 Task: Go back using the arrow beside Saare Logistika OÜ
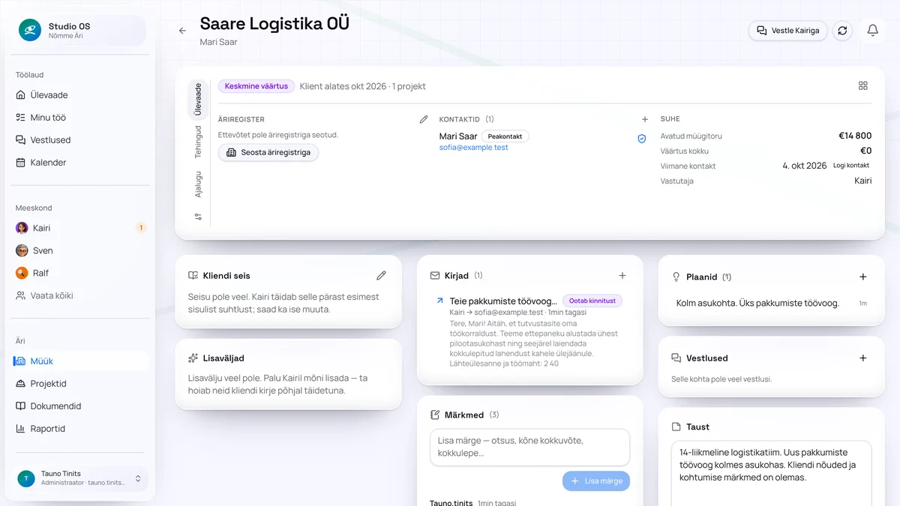click(182, 31)
